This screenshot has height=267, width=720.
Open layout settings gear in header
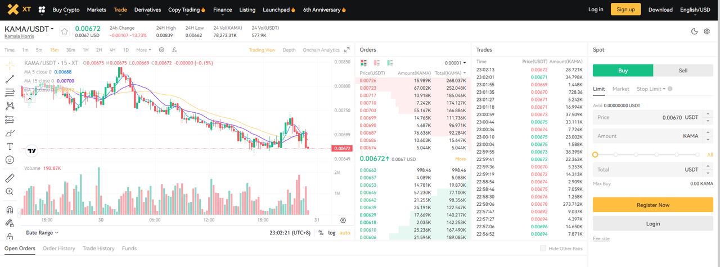coord(707,31)
